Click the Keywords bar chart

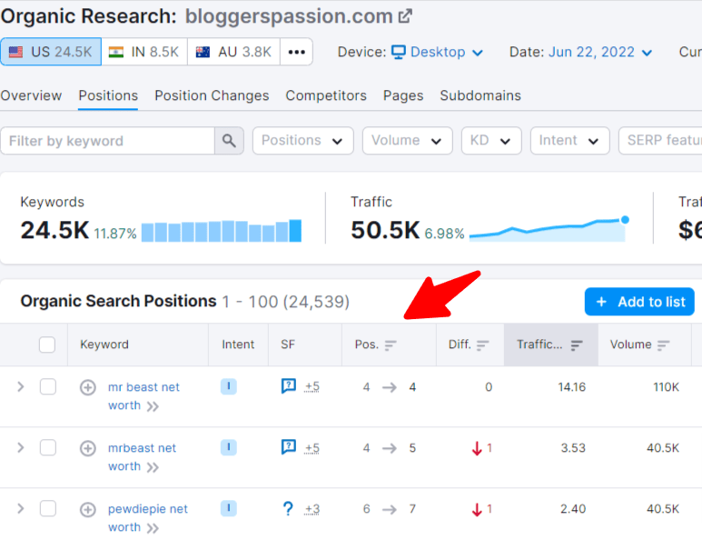(222, 231)
